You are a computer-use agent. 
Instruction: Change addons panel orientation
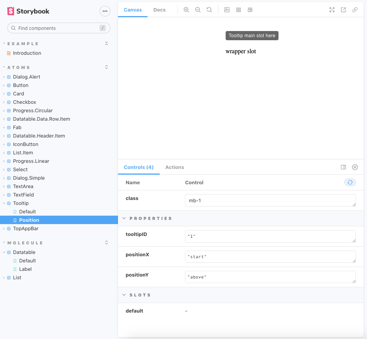(x=343, y=167)
